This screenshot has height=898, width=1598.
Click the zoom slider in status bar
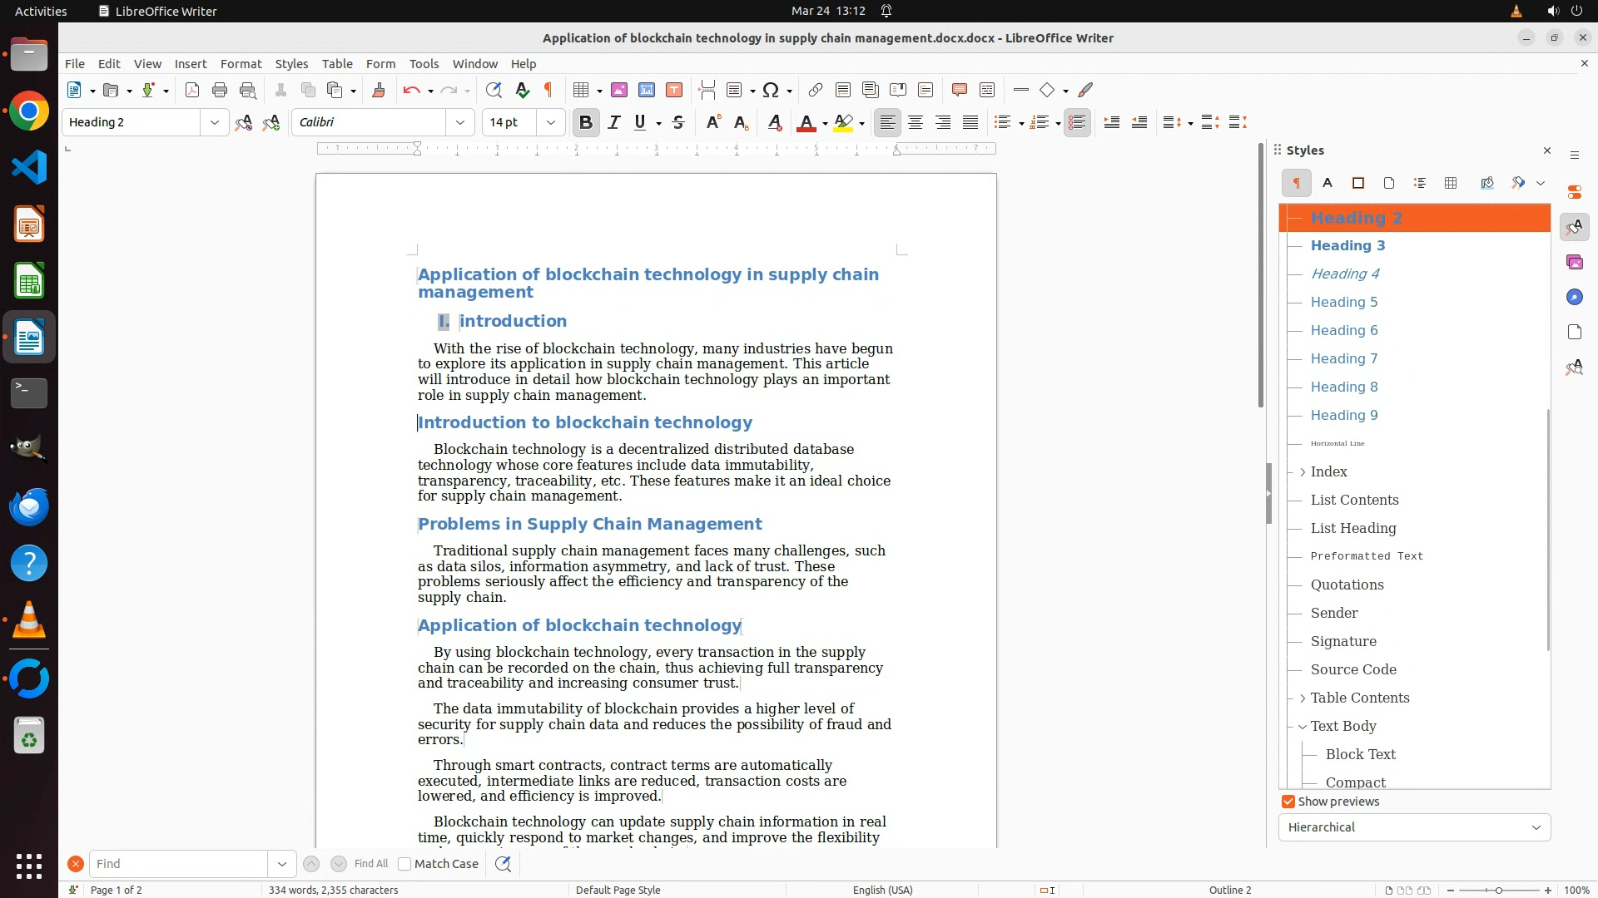point(1498,890)
